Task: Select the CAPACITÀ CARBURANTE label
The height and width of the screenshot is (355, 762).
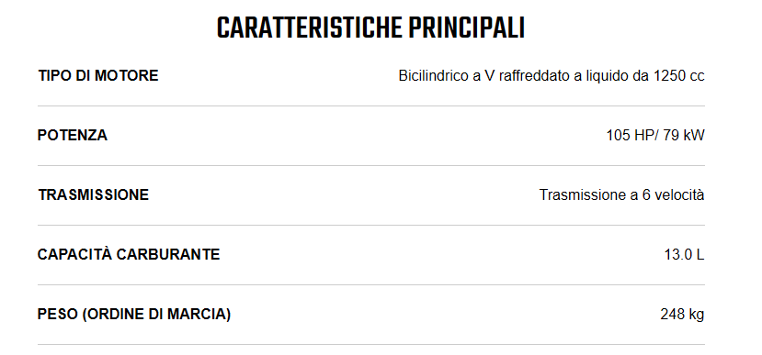Action: [129, 254]
